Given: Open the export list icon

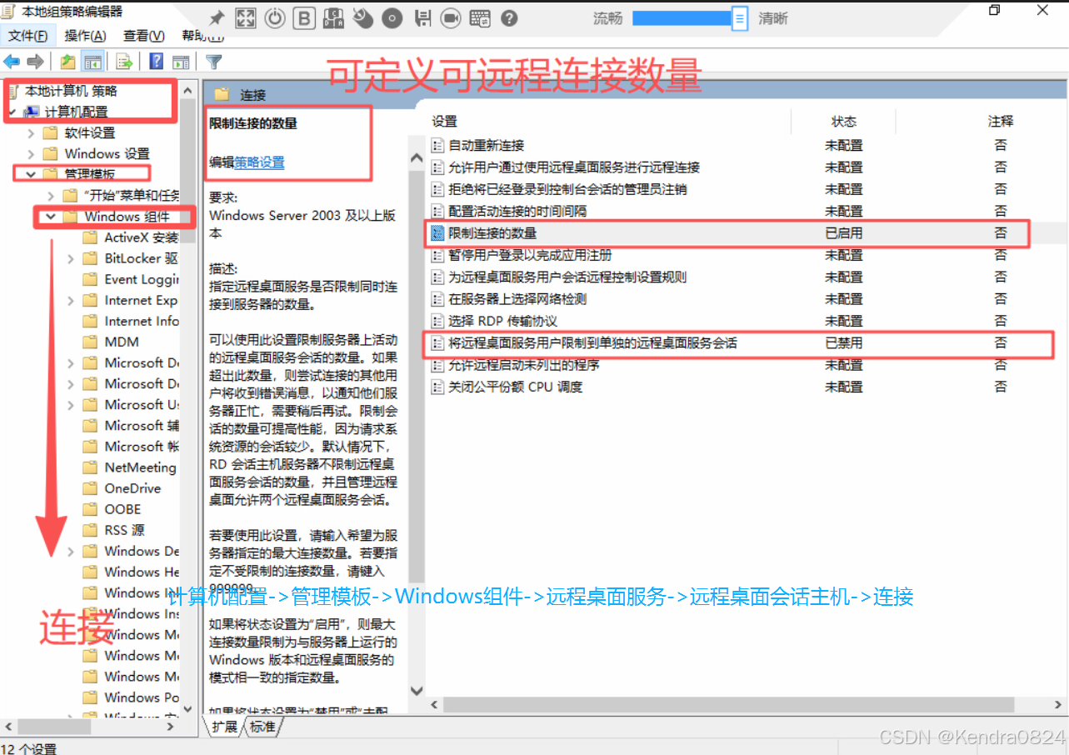Looking at the screenshot, I should coord(123,61).
